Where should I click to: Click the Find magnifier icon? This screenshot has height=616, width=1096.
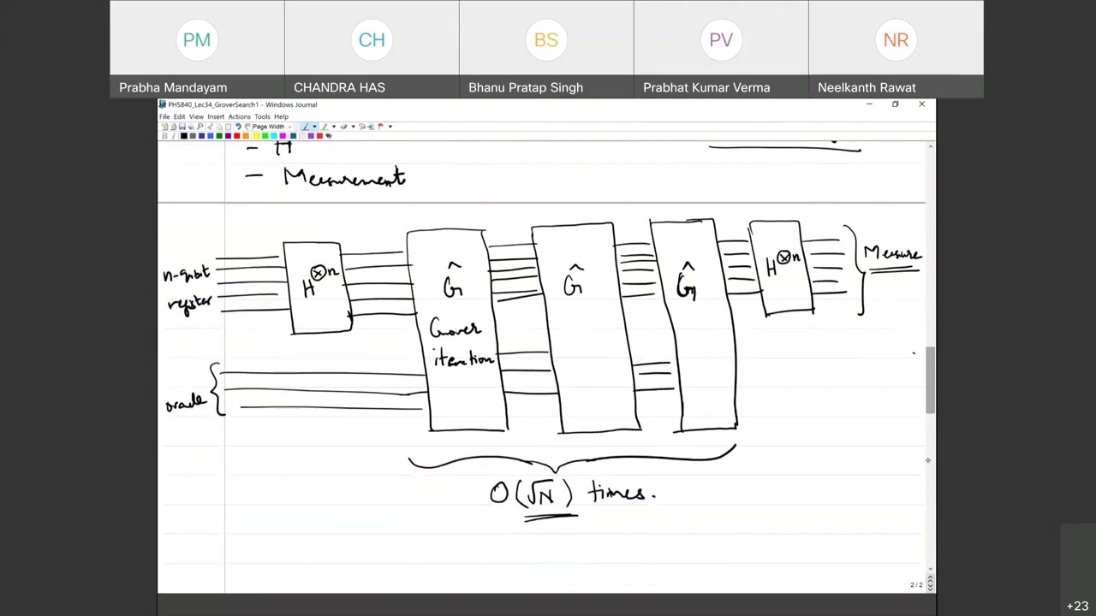click(x=200, y=127)
